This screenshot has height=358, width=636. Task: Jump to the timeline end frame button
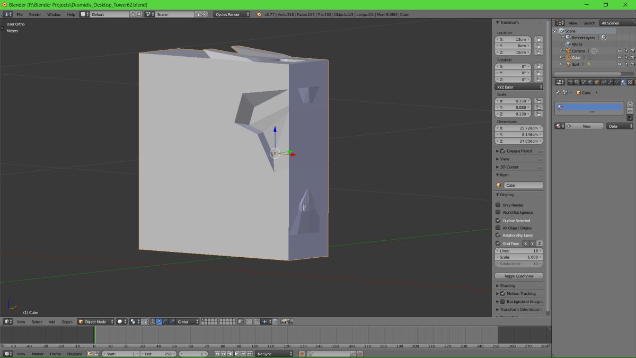coord(249,354)
